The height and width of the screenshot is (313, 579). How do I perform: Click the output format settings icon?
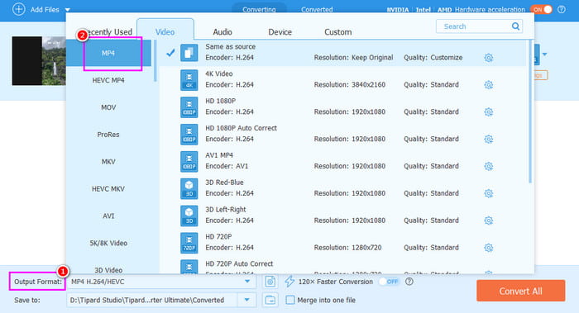click(270, 282)
